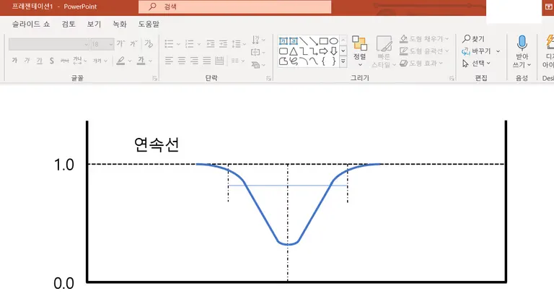554x304 pixels.
Task: Select the arrow line shape
Action: [x=313, y=41]
